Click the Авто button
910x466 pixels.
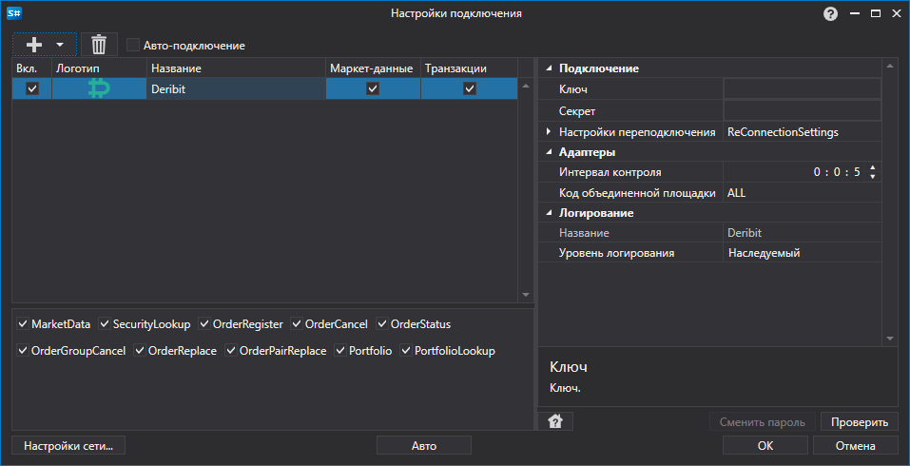(x=424, y=446)
